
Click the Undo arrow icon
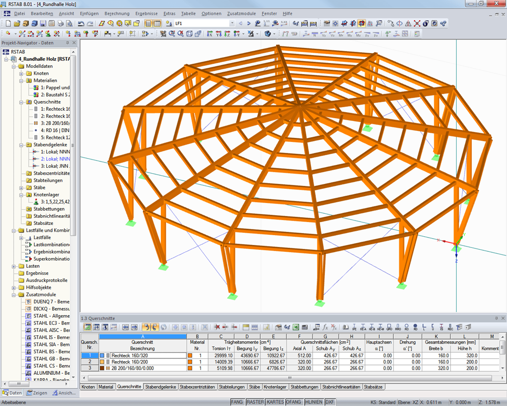(81, 23)
